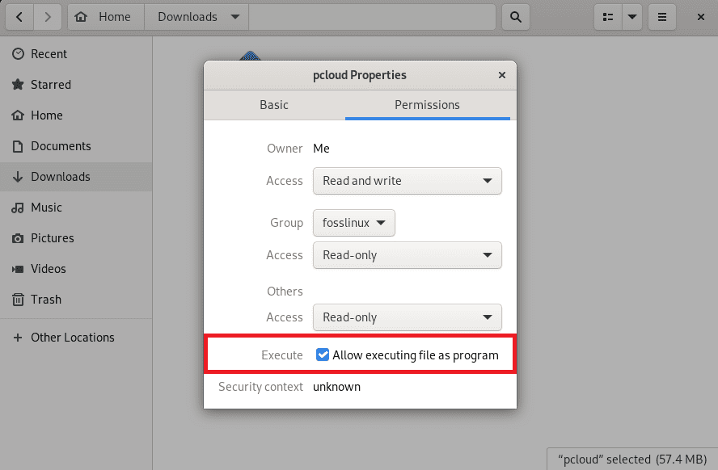Open the Home path button in the toolbar
Viewport: 718px width, 470px height.
click(106, 17)
